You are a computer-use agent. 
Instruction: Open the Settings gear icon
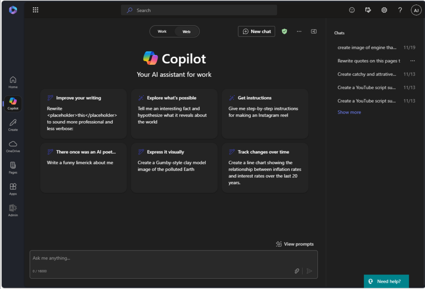coord(384,10)
